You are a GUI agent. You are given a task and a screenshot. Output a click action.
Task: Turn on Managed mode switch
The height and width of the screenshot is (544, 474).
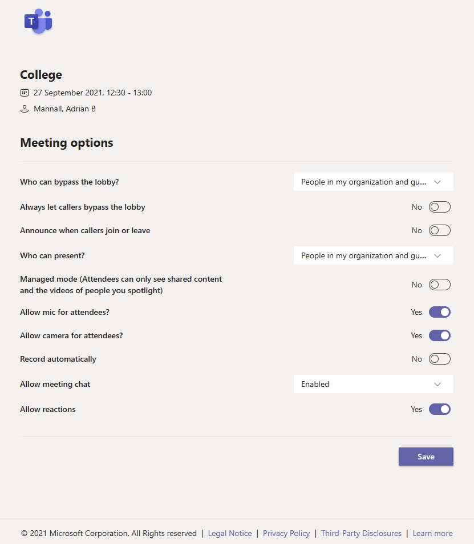coord(439,285)
